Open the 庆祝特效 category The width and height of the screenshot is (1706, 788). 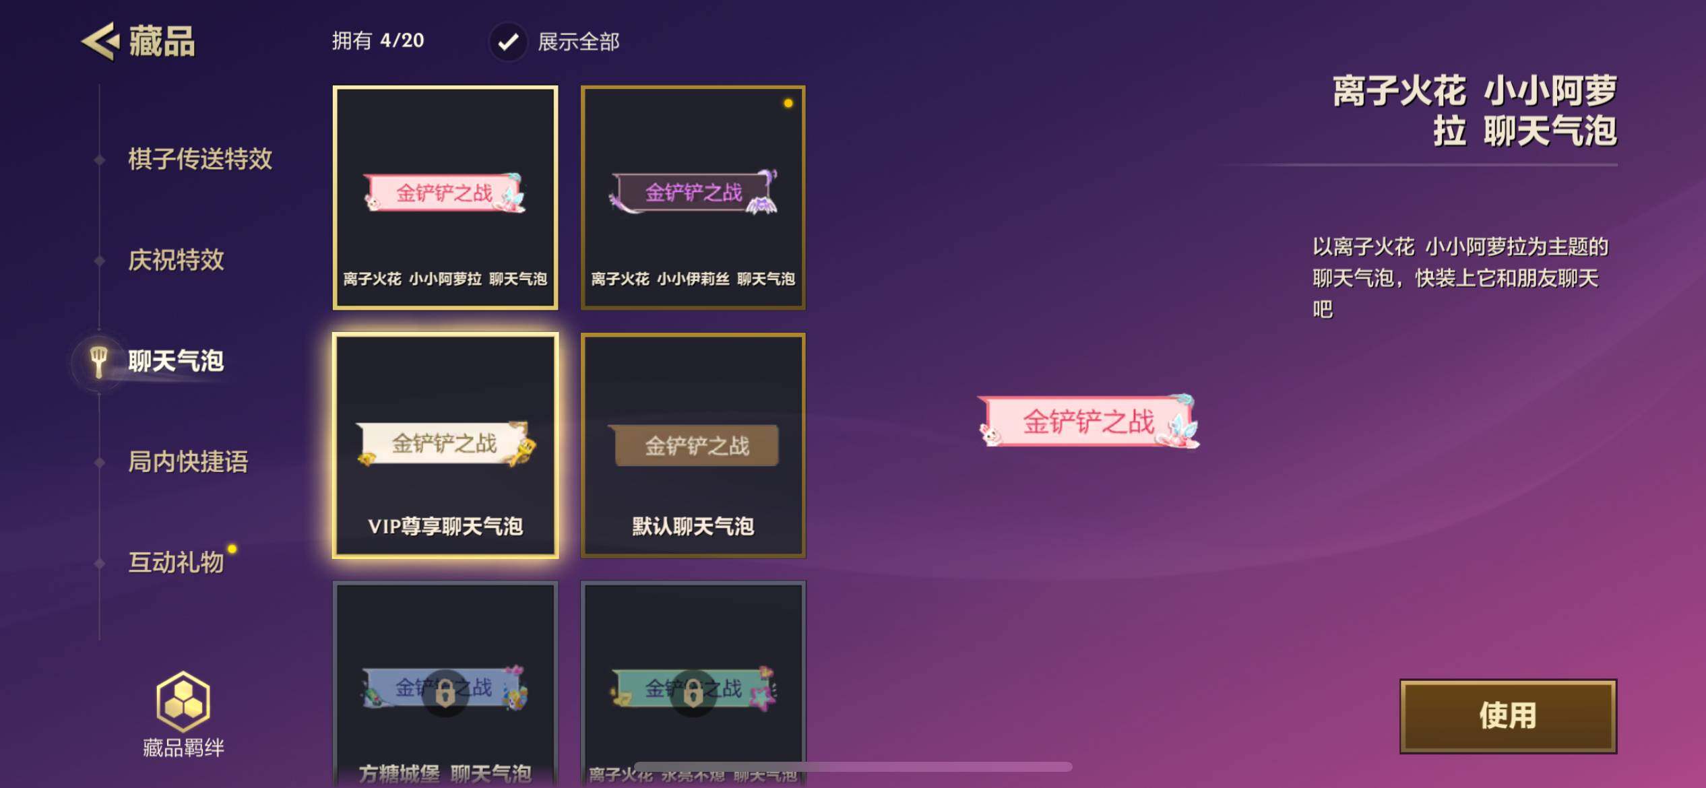click(x=176, y=261)
